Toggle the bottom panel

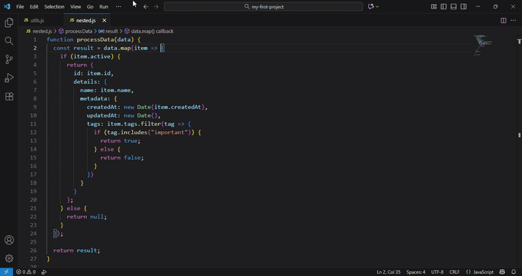click(x=453, y=7)
